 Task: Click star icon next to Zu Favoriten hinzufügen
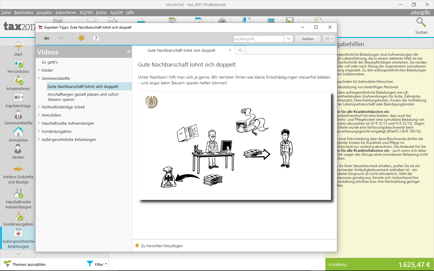click(137, 246)
